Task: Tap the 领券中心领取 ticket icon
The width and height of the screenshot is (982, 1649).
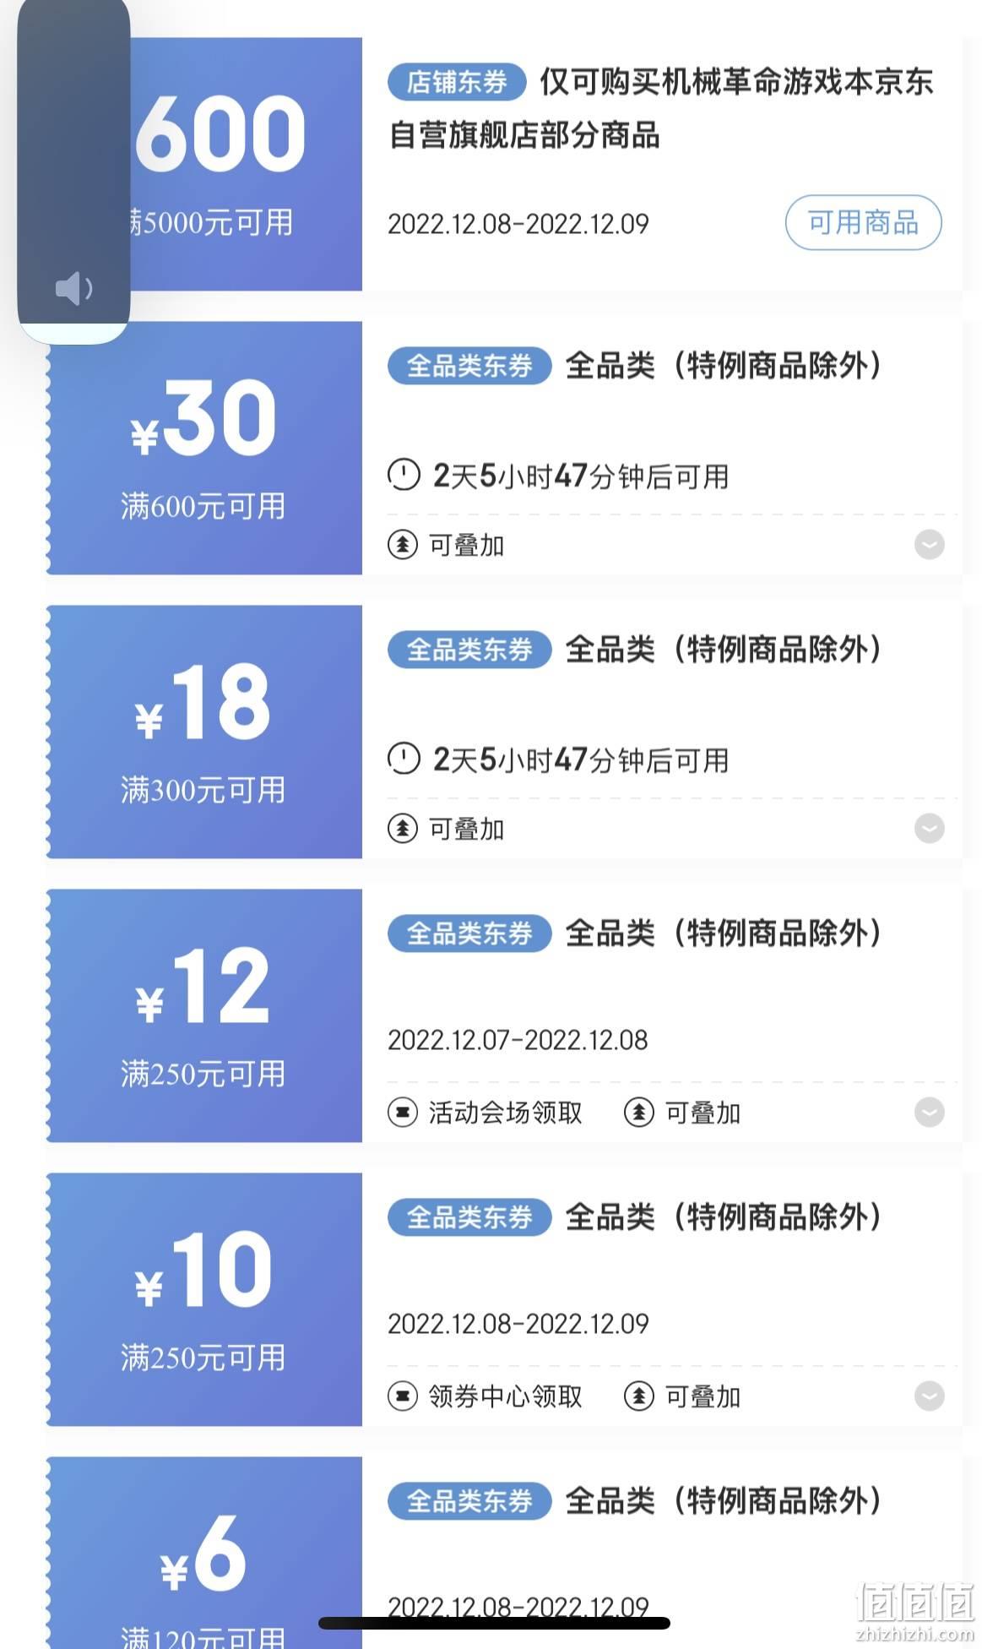Action: point(402,1396)
